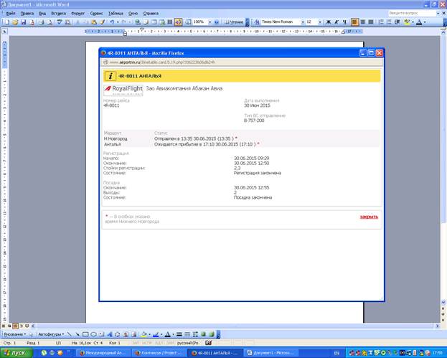Viewport: 447px width, 358px height.
Task: Expand fill color arrow in drawing toolbar
Action: click(149, 334)
